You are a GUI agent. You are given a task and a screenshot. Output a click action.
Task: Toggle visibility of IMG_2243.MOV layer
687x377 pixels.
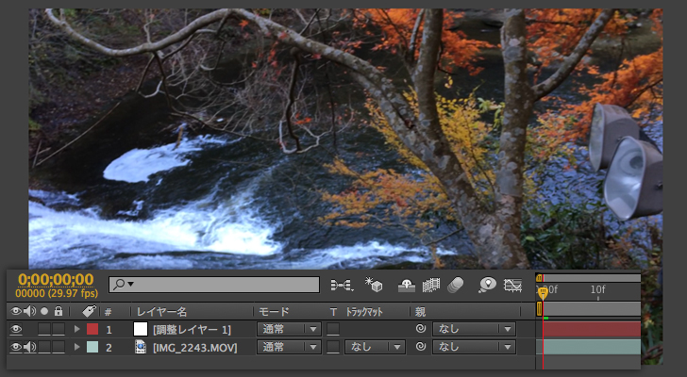pyautogui.click(x=16, y=348)
